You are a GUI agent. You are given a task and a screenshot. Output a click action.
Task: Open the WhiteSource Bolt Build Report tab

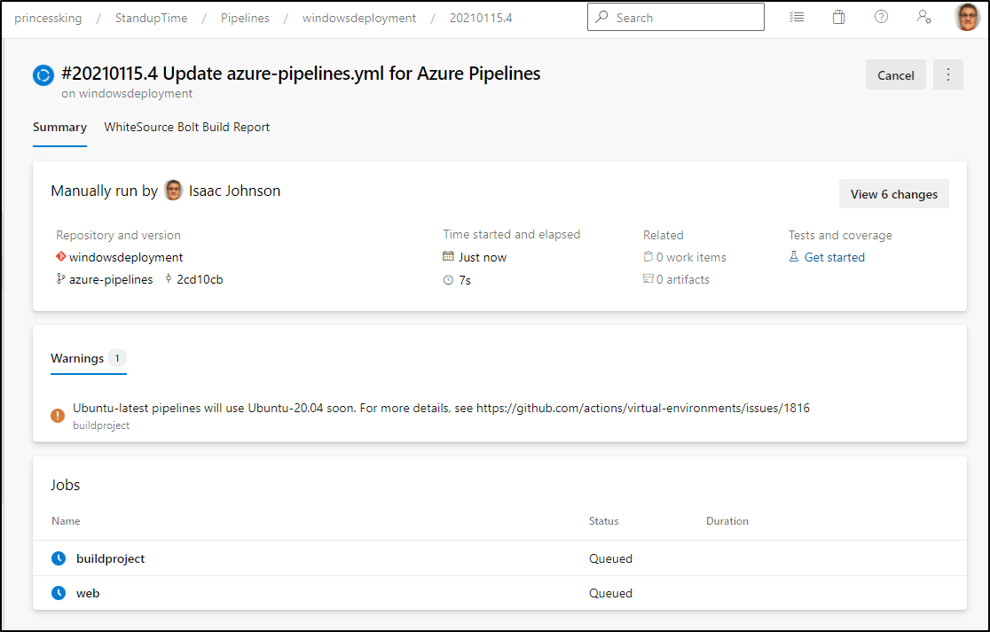click(x=186, y=127)
